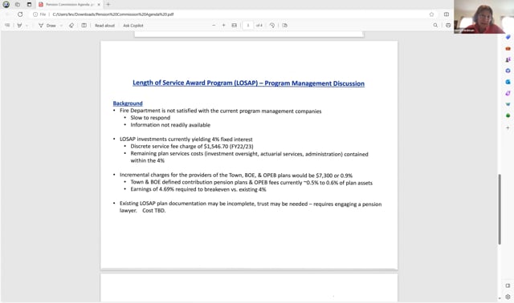View file info icon in address bar
This screenshot has width=514, height=303.
click(35, 14)
